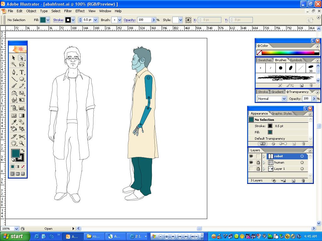Image resolution: width=322 pixels, height=241 pixels.
Task: Select the Symbol Sprayer tool
Action: pyautogui.click(x=14, y=108)
